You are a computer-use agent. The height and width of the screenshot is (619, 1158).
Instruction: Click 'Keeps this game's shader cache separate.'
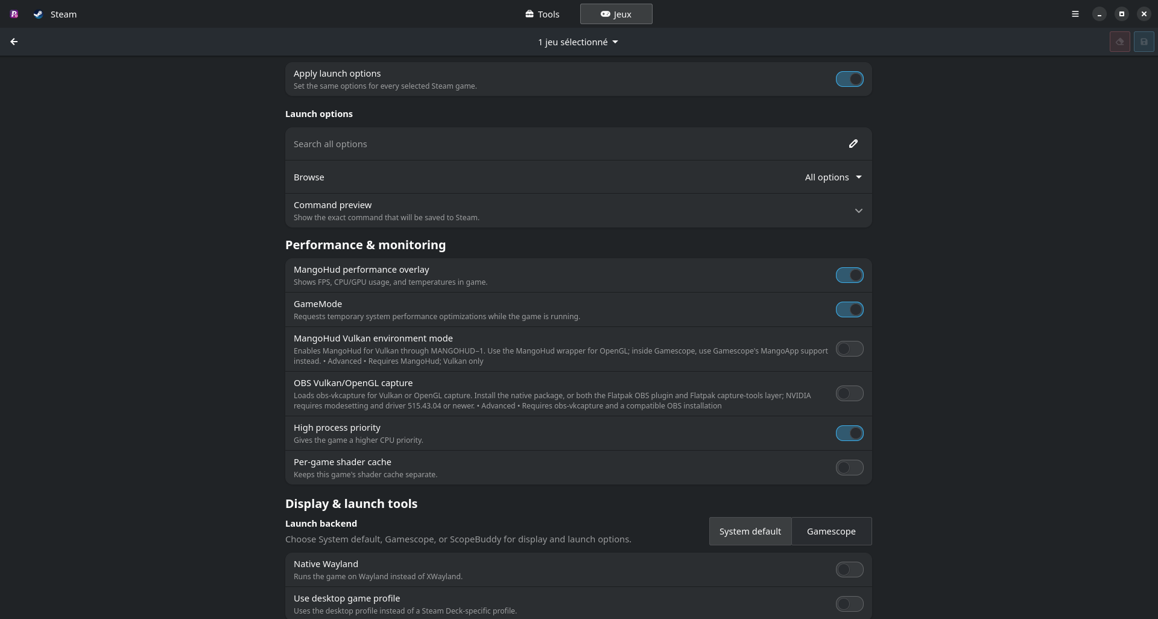coord(365,475)
